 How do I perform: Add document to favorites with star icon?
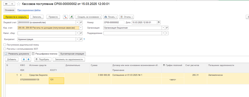click(18, 4)
